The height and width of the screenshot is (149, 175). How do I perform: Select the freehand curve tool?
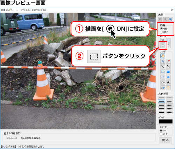point(163,83)
